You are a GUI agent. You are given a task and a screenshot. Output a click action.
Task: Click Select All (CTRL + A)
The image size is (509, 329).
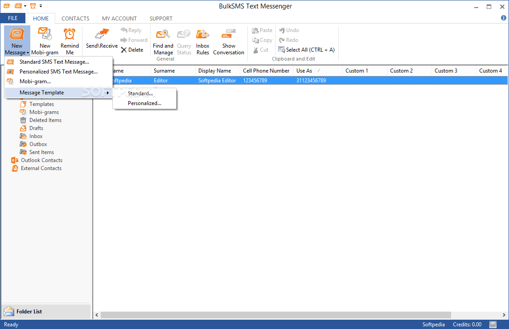pyautogui.click(x=306, y=49)
